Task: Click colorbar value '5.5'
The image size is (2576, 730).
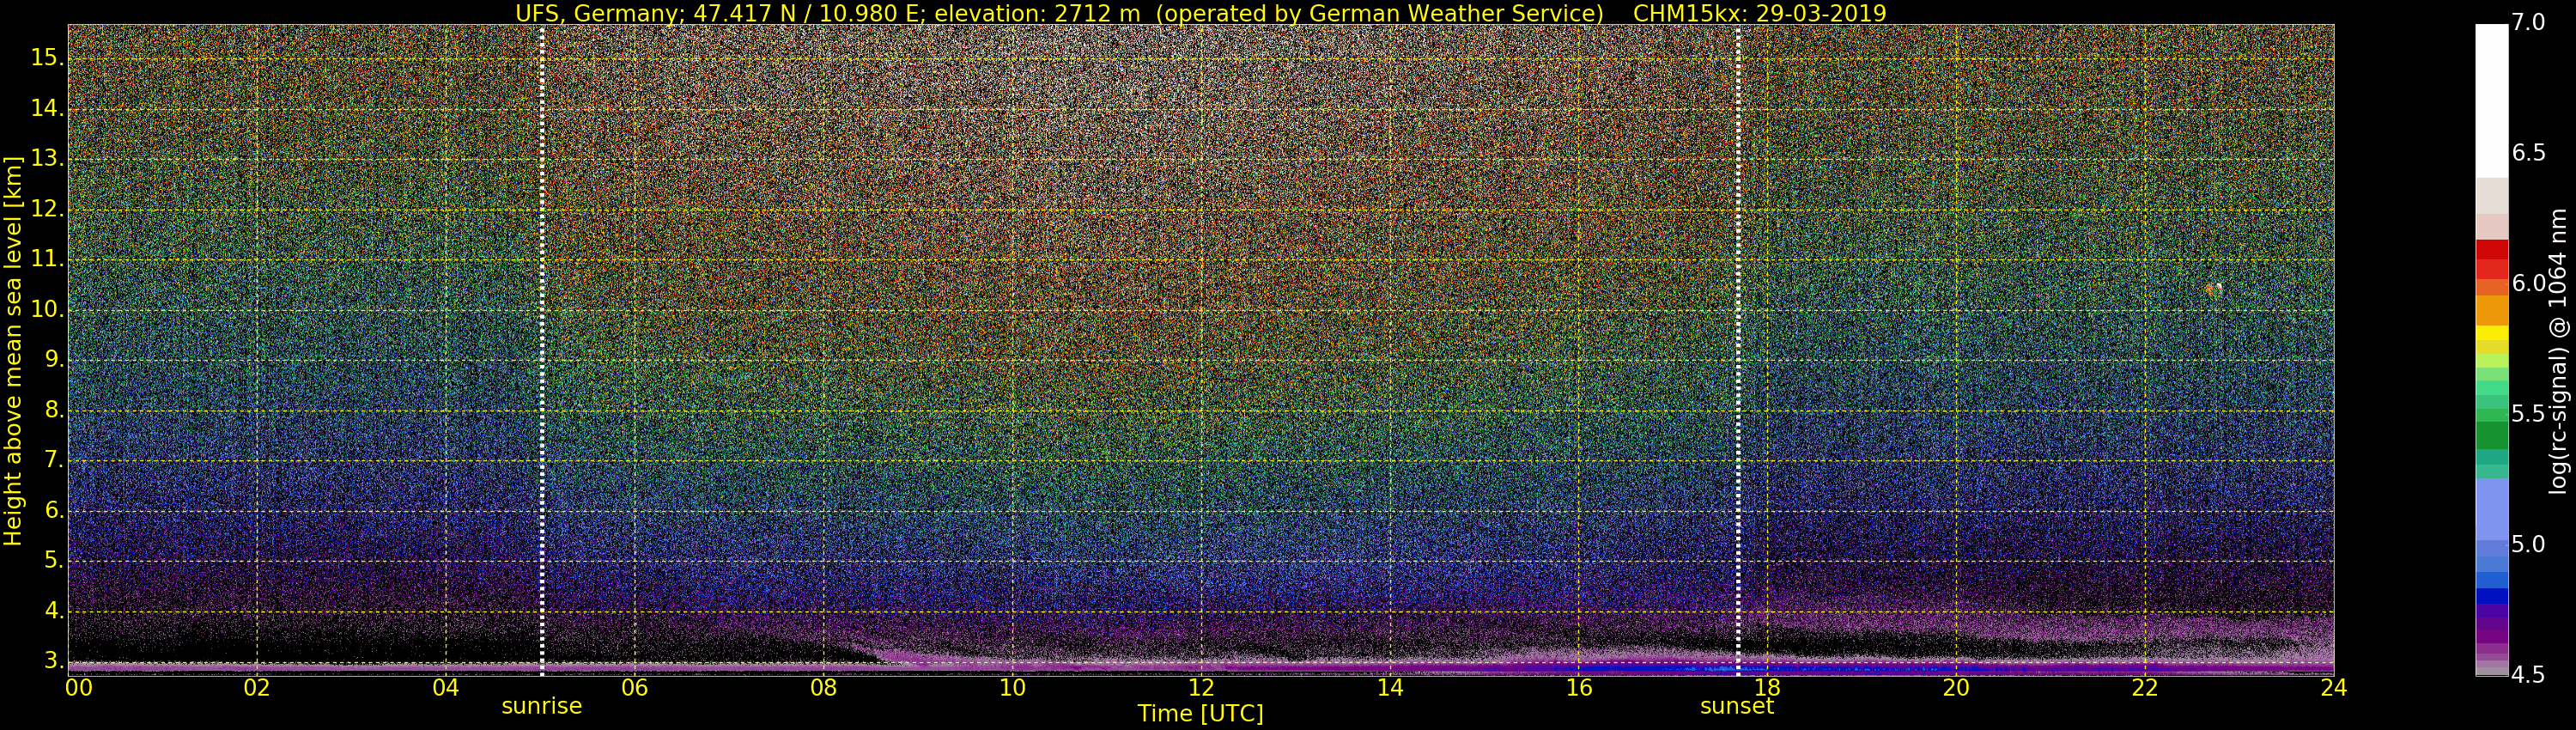Action: pyautogui.click(x=2529, y=414)
